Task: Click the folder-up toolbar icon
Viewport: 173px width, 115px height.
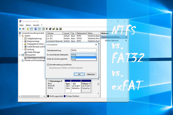Action: pos(28,29)
